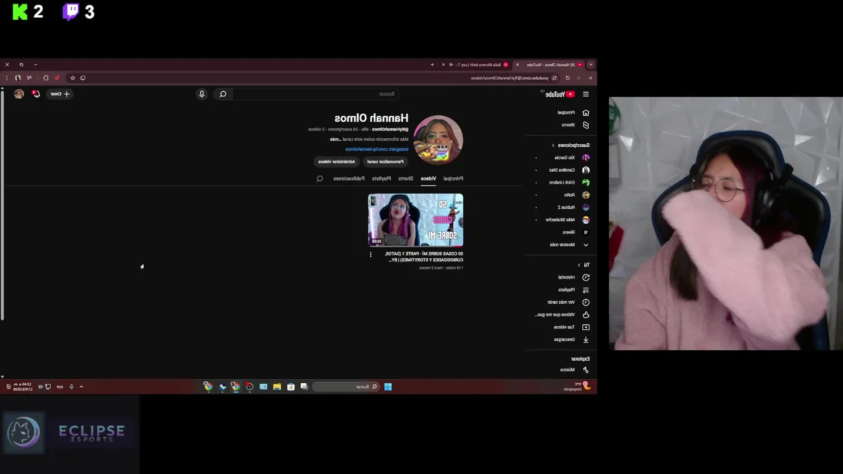Open the account avatar menu
The height and width of the screenshot is (474, 843).
[x=18, y=94]
